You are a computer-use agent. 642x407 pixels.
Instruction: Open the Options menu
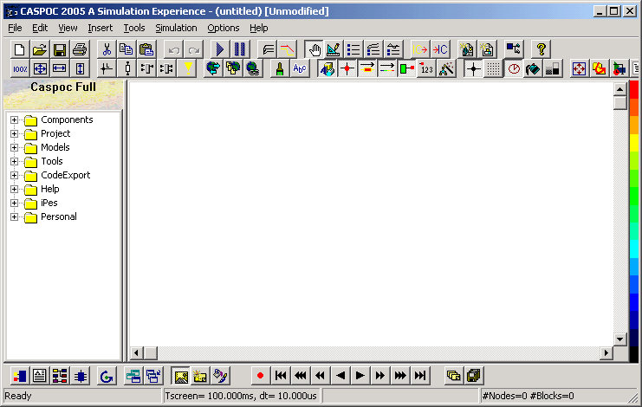point(224,28)
